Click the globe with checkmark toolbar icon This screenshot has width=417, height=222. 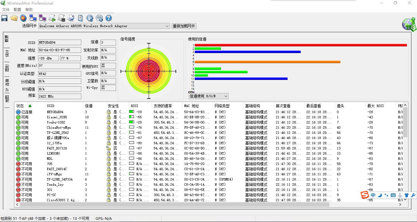(x=90, y=18)
